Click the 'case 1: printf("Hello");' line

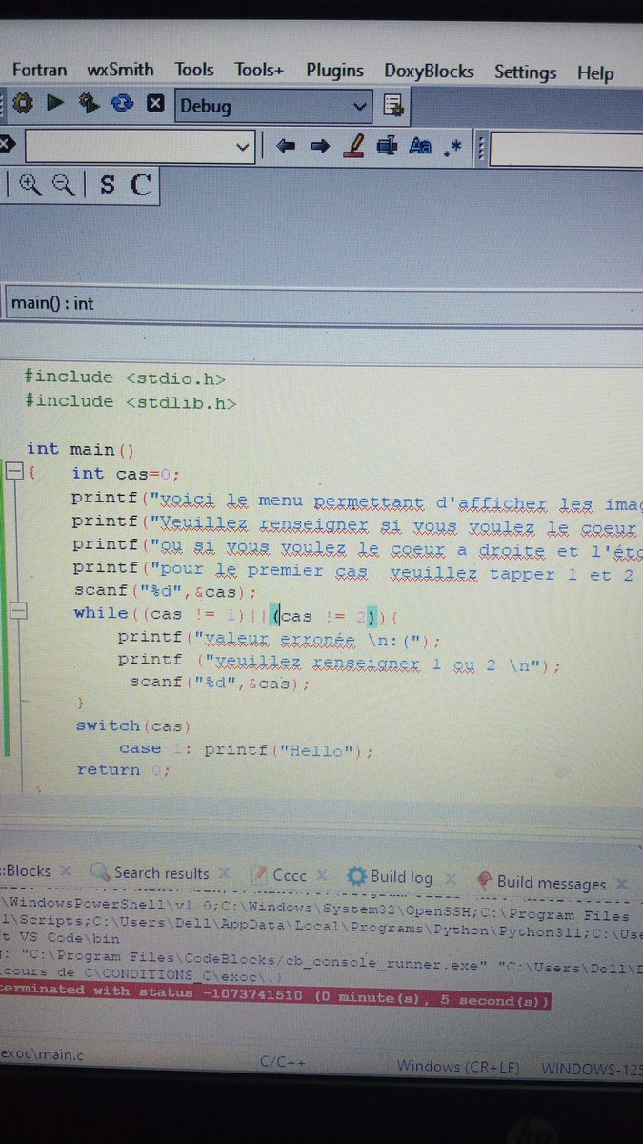tap(246, 750)
